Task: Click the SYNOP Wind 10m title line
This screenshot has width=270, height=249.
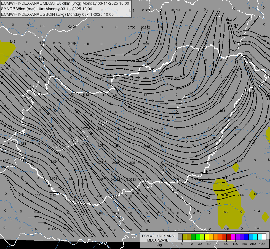Action: click(47, 9)
